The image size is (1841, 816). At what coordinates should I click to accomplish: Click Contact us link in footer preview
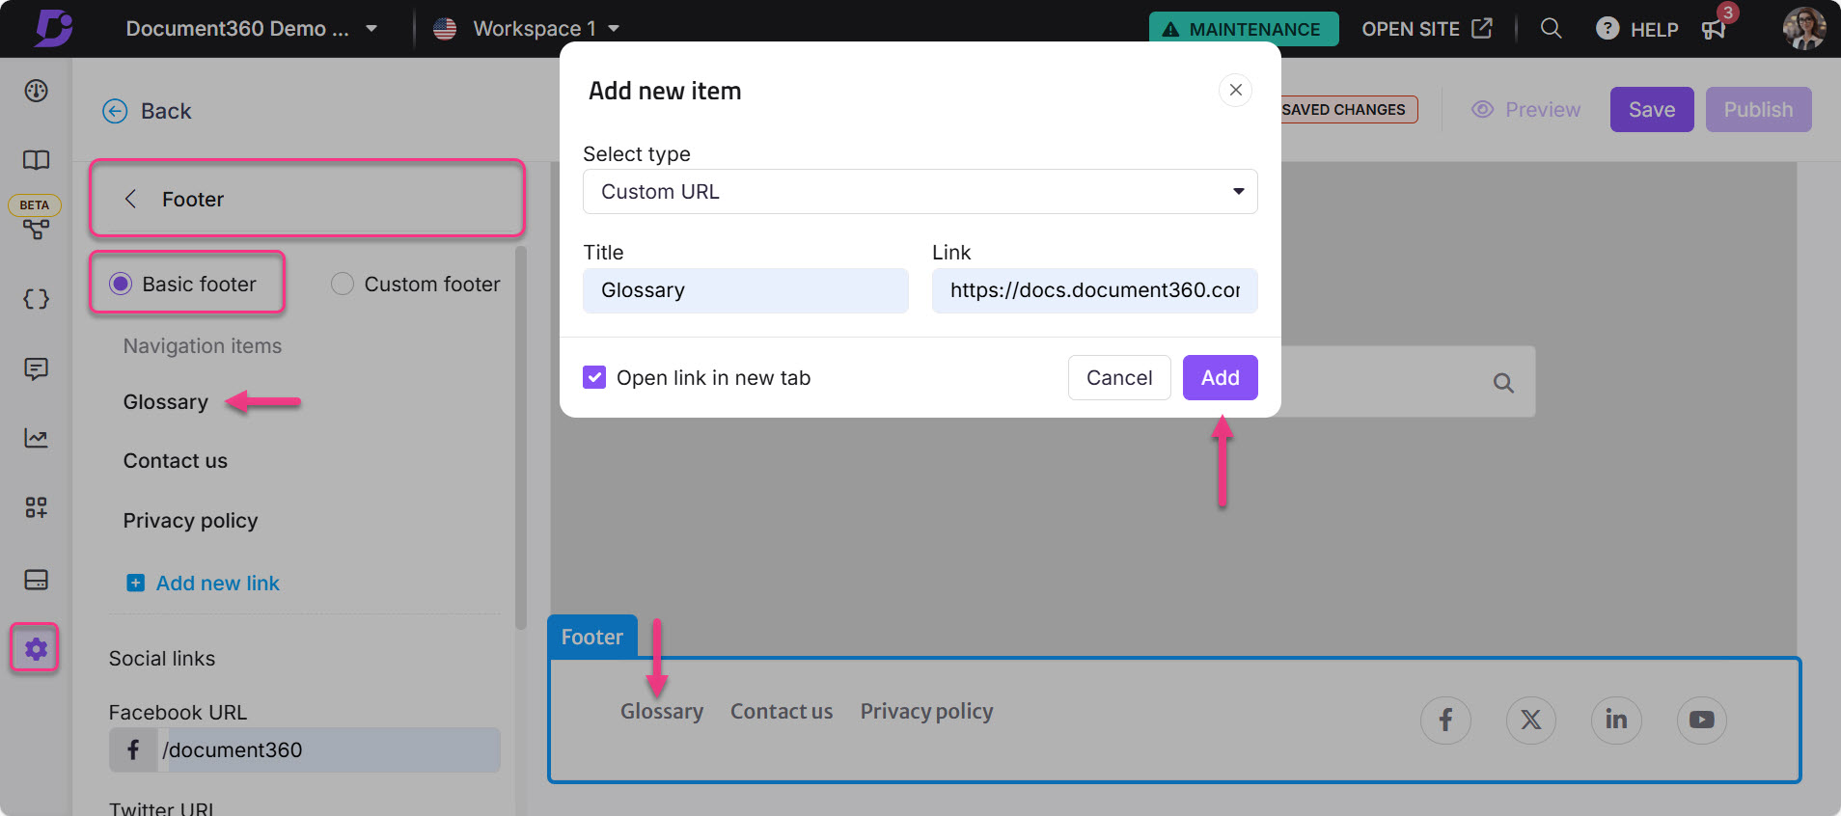782,711
